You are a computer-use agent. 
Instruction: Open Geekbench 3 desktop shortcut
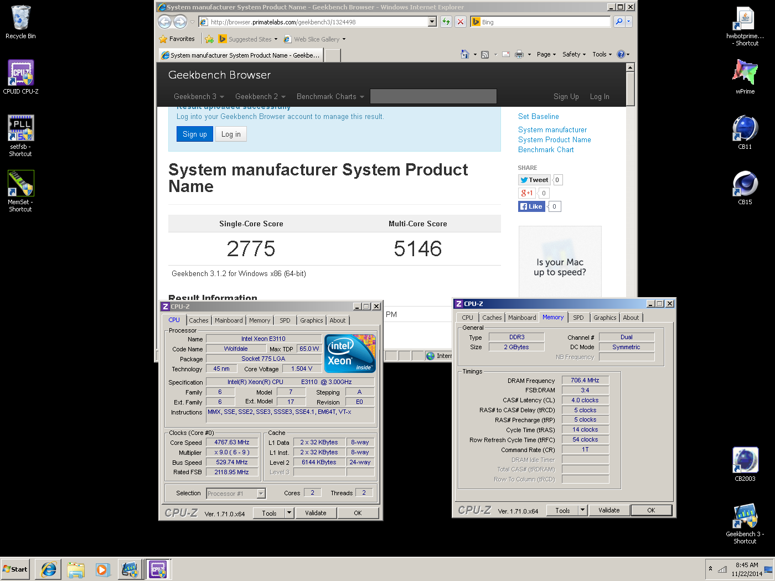point(745,523)
